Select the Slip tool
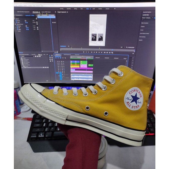169x169 pixels. click(50, 59)
